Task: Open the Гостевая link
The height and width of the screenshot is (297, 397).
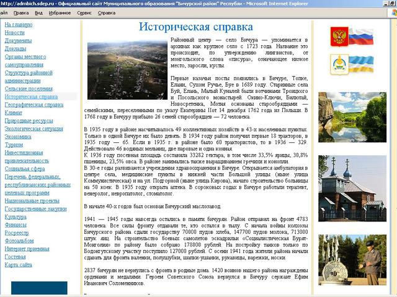Action: 15,257
